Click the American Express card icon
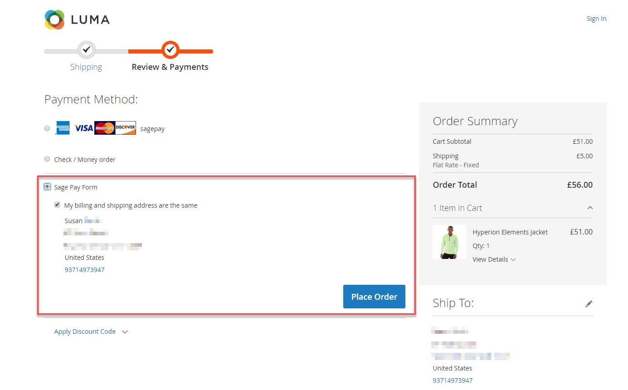628x390 pixels. 63,128
